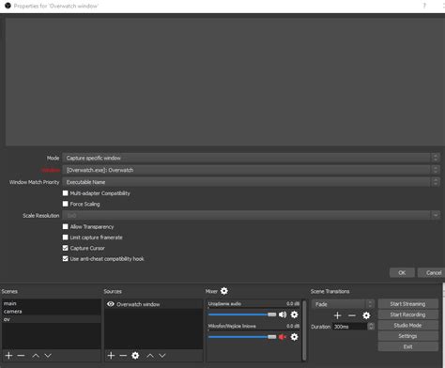Uncheck Capture Cursor checkbox
Viewport: 445px width, 368px height.
pyautogui.click(x=65, y=248)
